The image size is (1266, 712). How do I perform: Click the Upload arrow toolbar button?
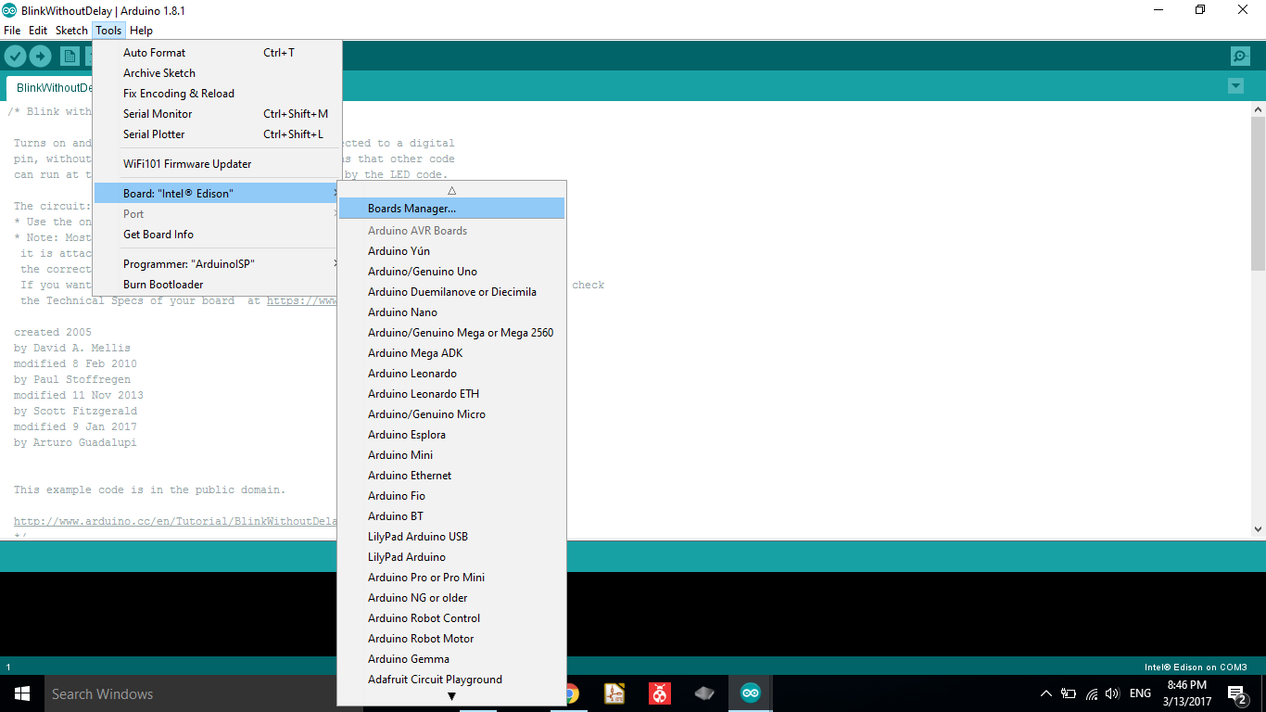(x=40, y=57)
